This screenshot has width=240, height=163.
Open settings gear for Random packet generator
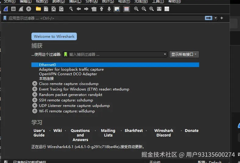point(35,94)
